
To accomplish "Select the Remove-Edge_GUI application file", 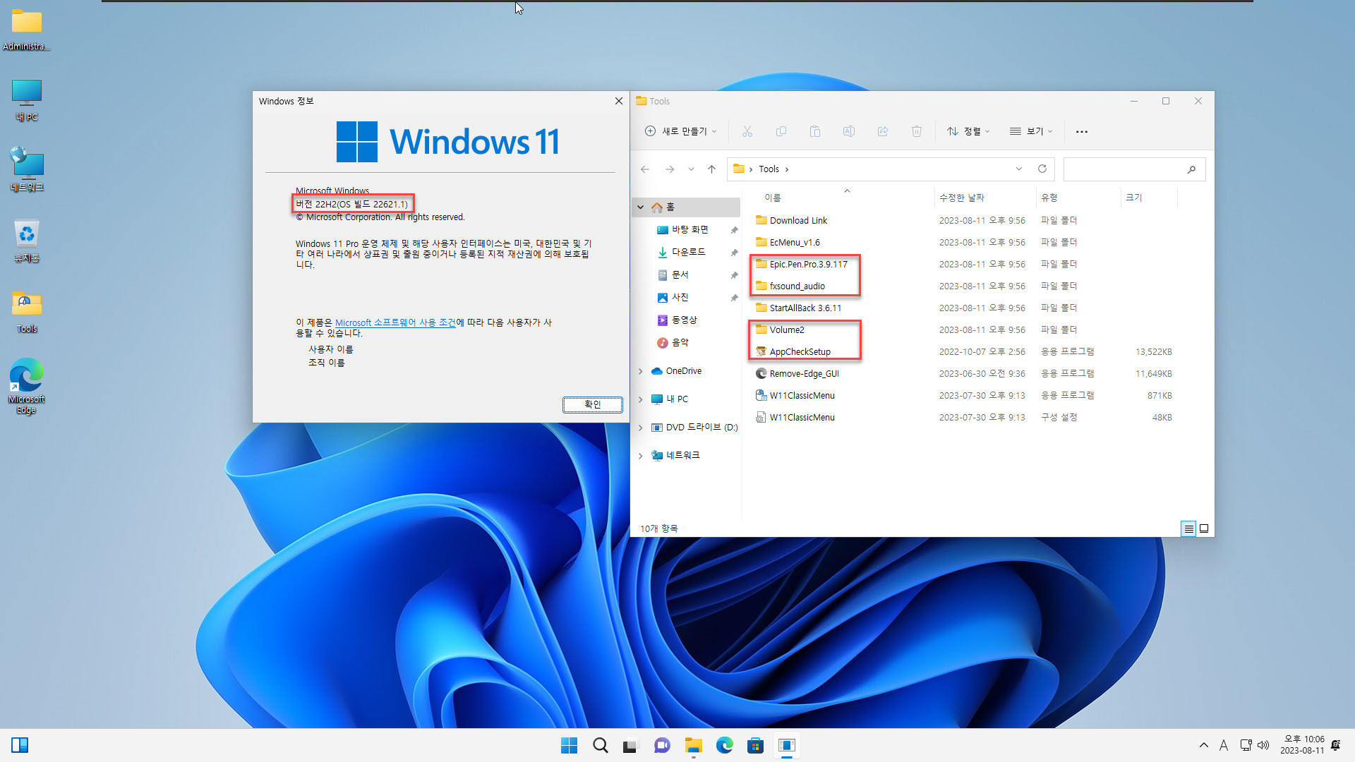I will click(804, 373).
